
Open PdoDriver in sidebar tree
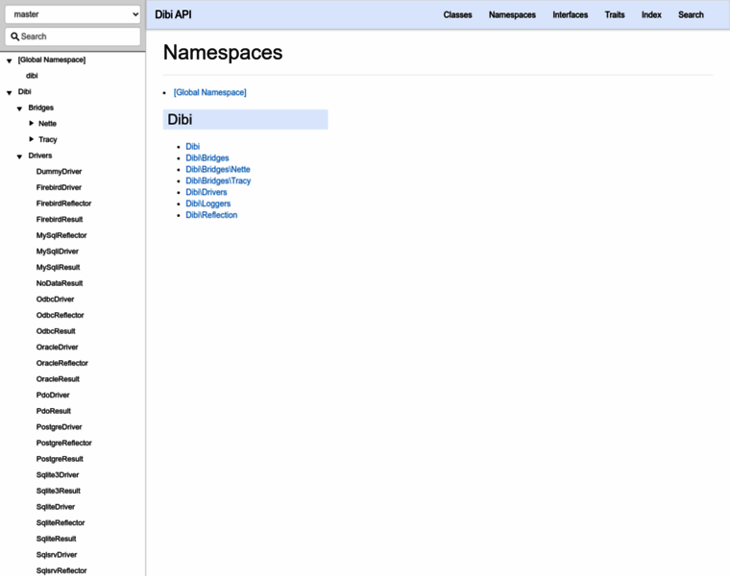pyautogui.click(x=53, y=395)
